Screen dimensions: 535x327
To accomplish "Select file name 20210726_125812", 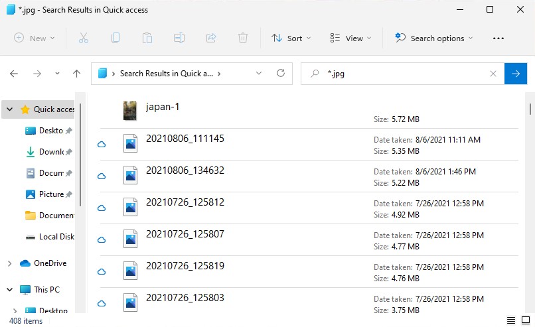I will coord(185,202).
